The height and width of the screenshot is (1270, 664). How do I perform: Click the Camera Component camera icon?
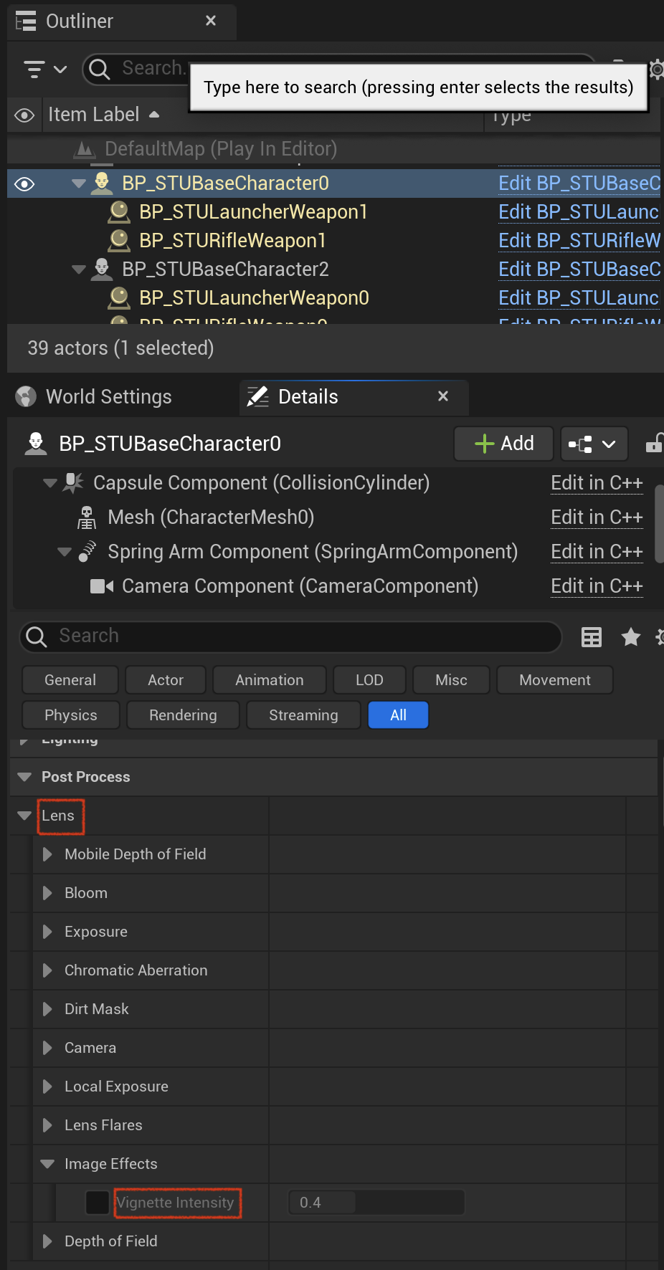tap(102, 586)
